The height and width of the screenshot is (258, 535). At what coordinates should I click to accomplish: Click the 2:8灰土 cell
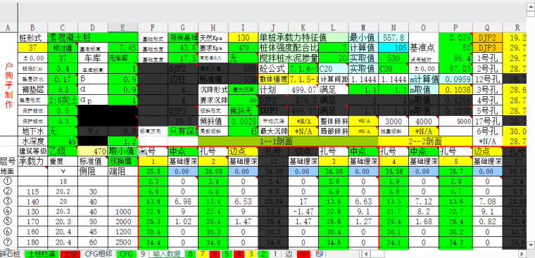click(63, 101)
